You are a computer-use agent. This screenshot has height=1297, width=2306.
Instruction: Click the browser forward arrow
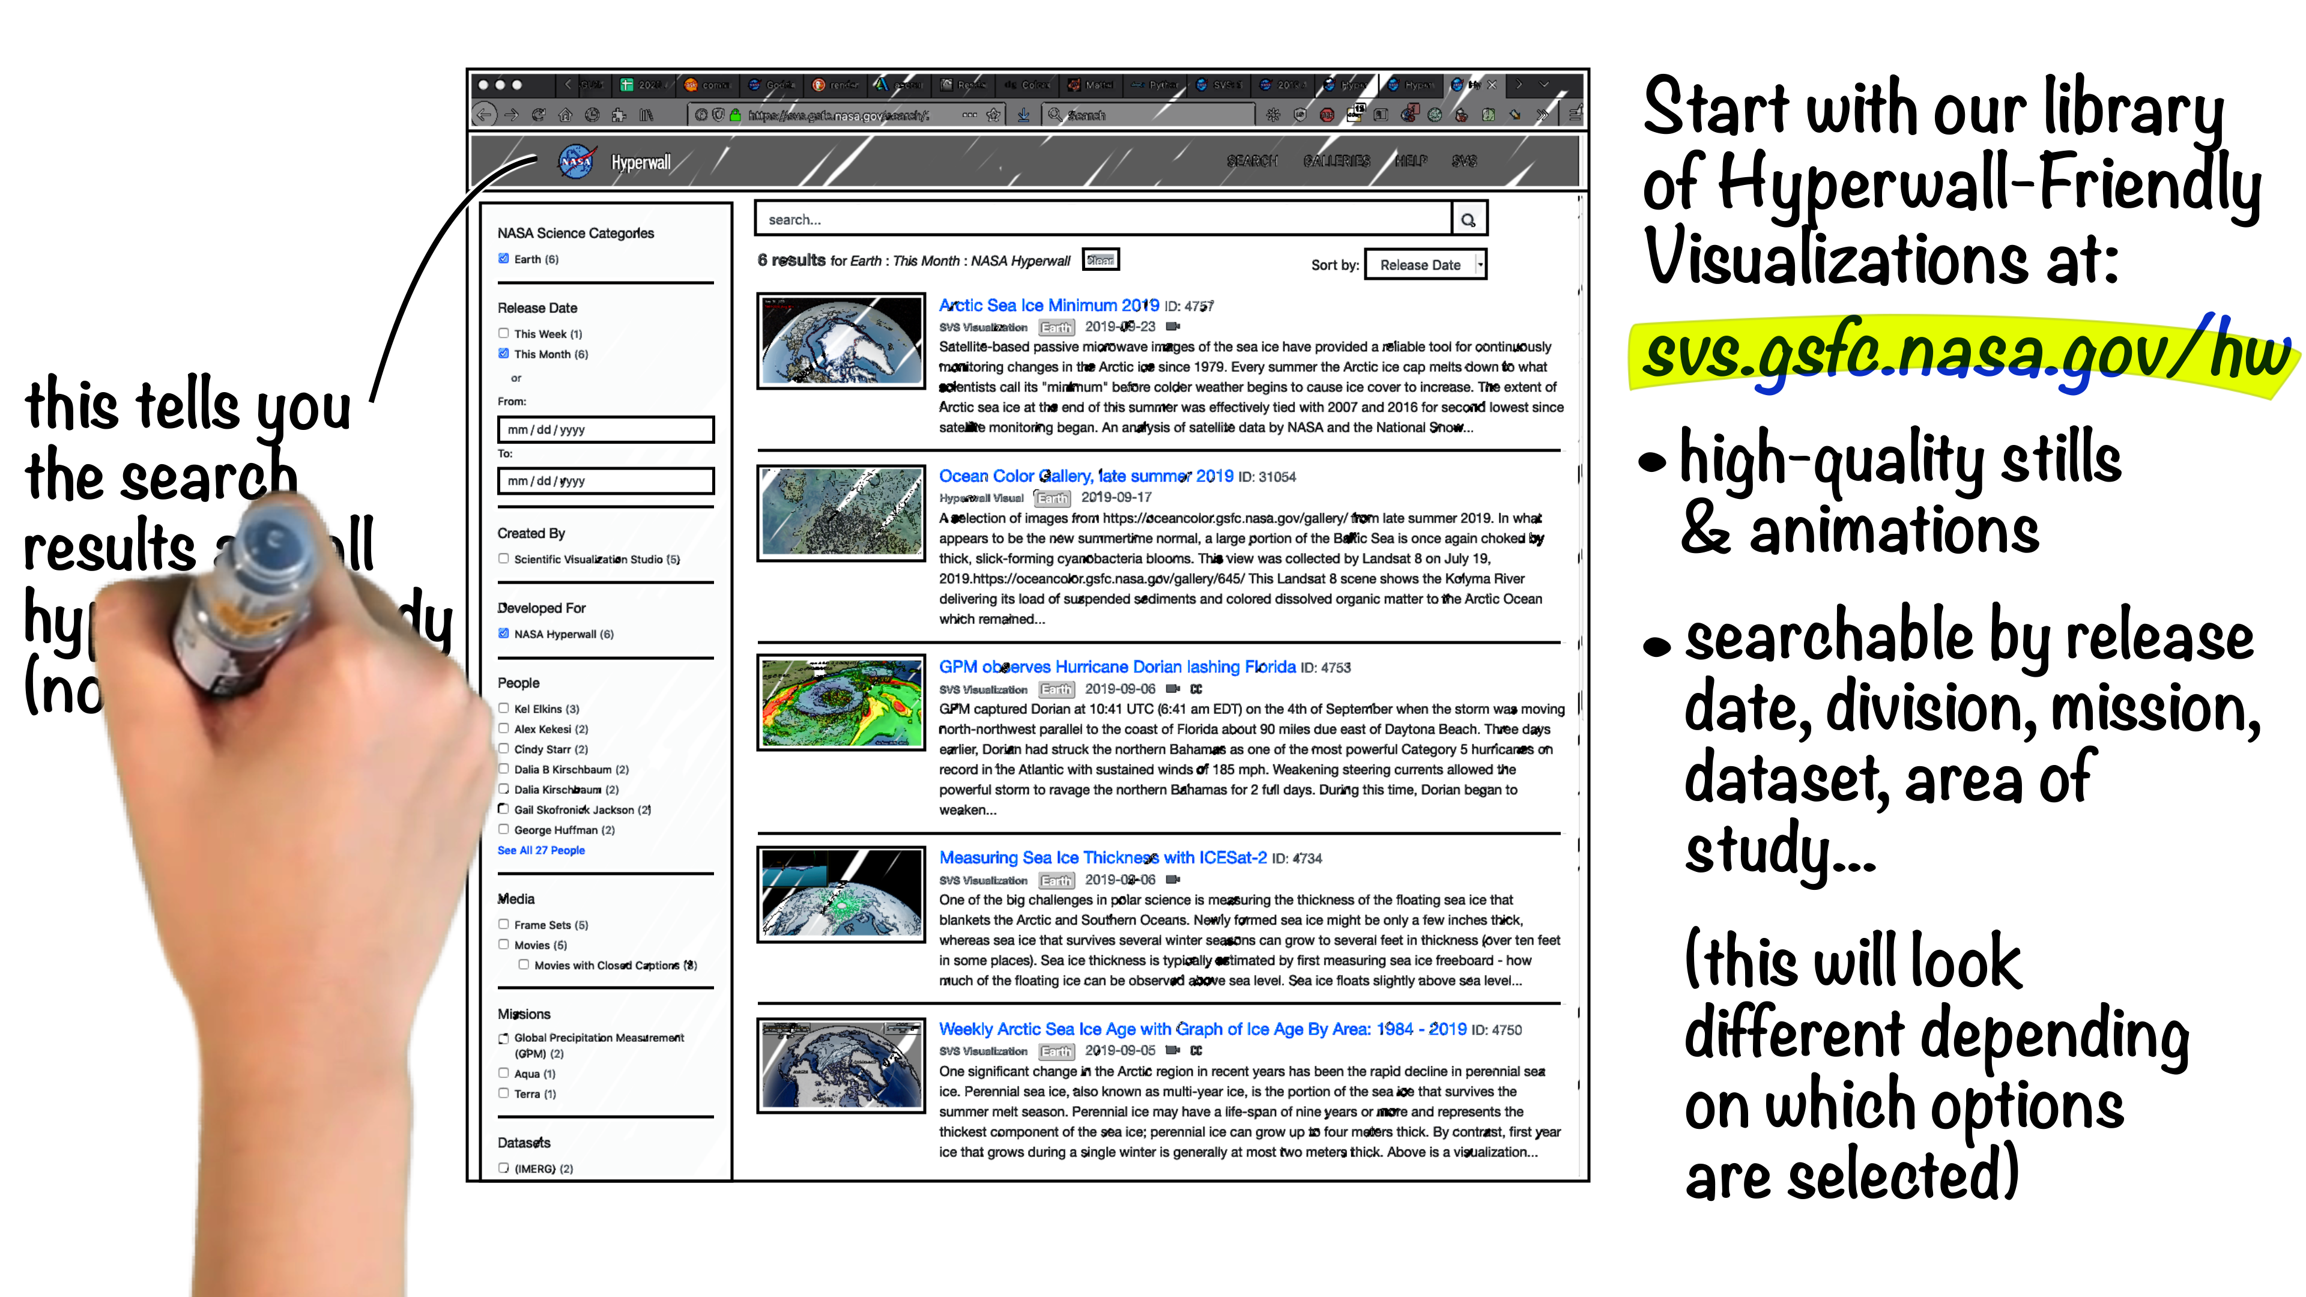point(511,115)
